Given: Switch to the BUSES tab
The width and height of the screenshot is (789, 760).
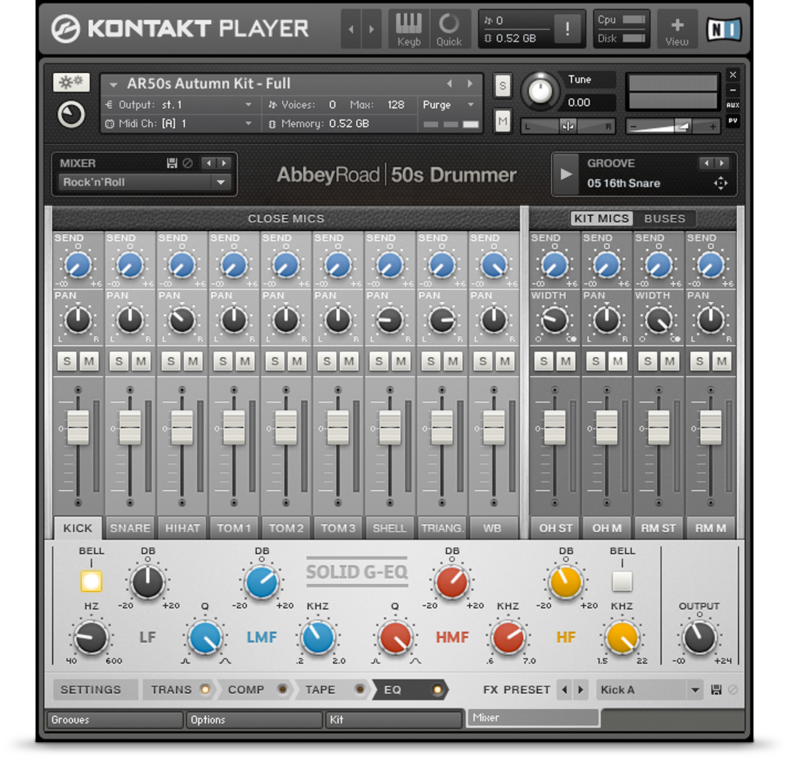Looking at the screenshot, I should [x=664, y=218].
